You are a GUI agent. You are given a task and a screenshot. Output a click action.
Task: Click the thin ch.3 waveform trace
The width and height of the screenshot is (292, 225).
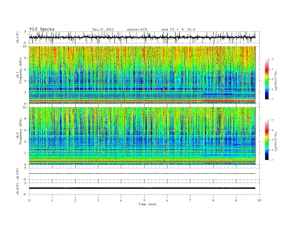(x=142, y=174)
